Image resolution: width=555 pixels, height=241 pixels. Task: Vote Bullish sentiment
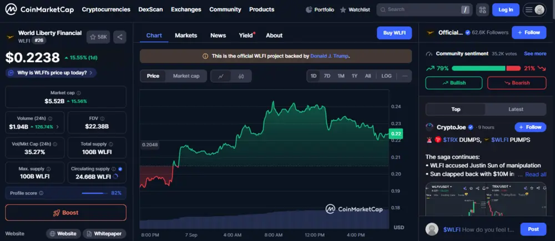click(x=454, y=83)
